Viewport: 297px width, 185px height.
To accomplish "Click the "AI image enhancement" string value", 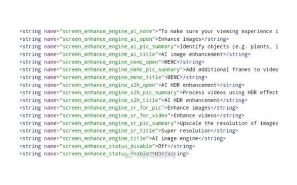I will (x=192, y=55).
